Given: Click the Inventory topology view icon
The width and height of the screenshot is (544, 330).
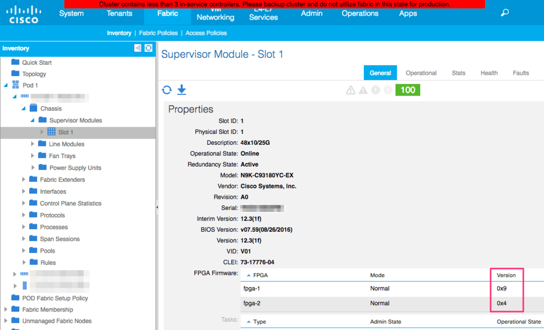Looking at the screenshot, I should tap(138, 48).
